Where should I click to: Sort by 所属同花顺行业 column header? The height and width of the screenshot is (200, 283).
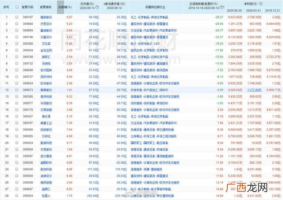point(155,7)
